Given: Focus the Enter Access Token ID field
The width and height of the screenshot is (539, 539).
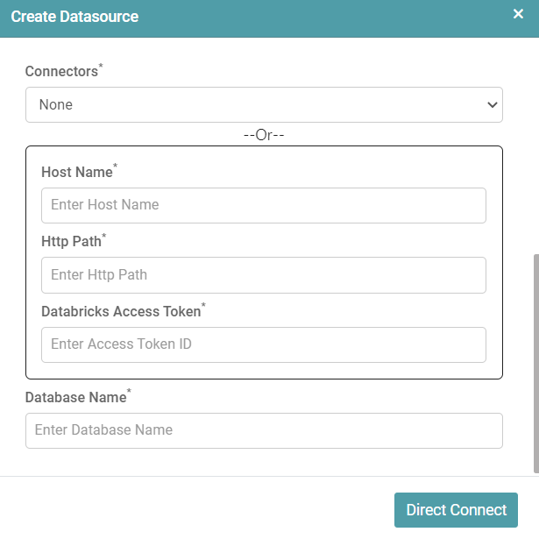Looking at the screenshot, I should tap(263, 344).
